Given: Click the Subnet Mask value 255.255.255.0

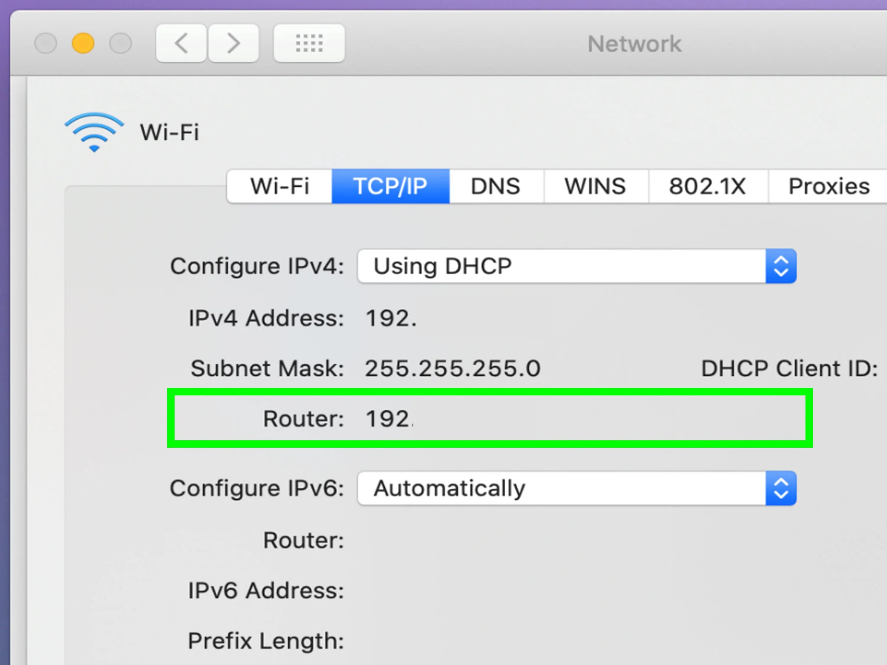Looking at the screenshot, I should pyautogui.click(x=453, y=368).
